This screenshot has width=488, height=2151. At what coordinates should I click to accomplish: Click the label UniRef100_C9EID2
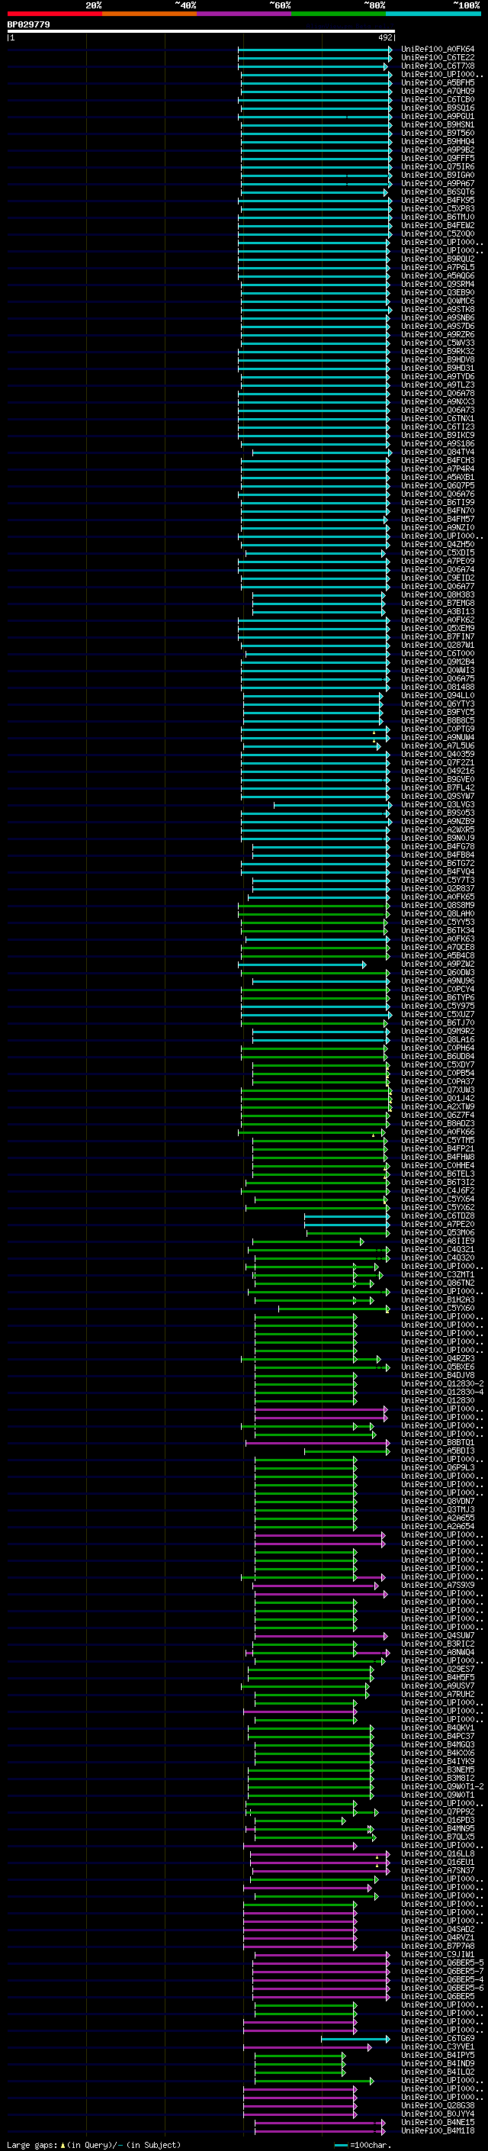coord(438,578)
